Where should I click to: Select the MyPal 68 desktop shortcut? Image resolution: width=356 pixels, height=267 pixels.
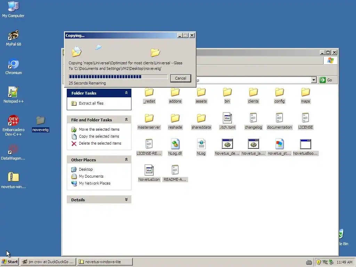point(14,38)
